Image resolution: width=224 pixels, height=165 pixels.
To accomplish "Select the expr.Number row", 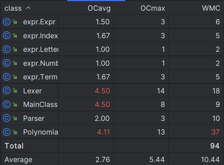I will point(112,63).
